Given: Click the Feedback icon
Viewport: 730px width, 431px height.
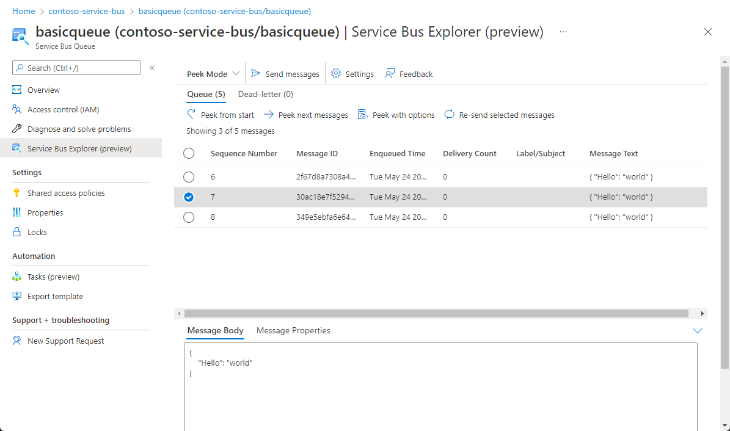Looking at the screenshot, I should coord(390,73).
